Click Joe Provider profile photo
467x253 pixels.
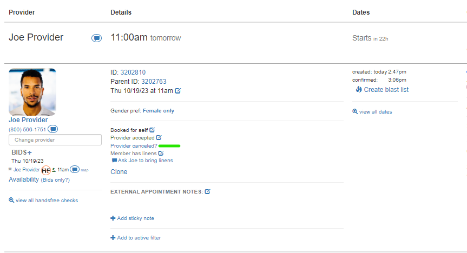(x=32, y=91)
